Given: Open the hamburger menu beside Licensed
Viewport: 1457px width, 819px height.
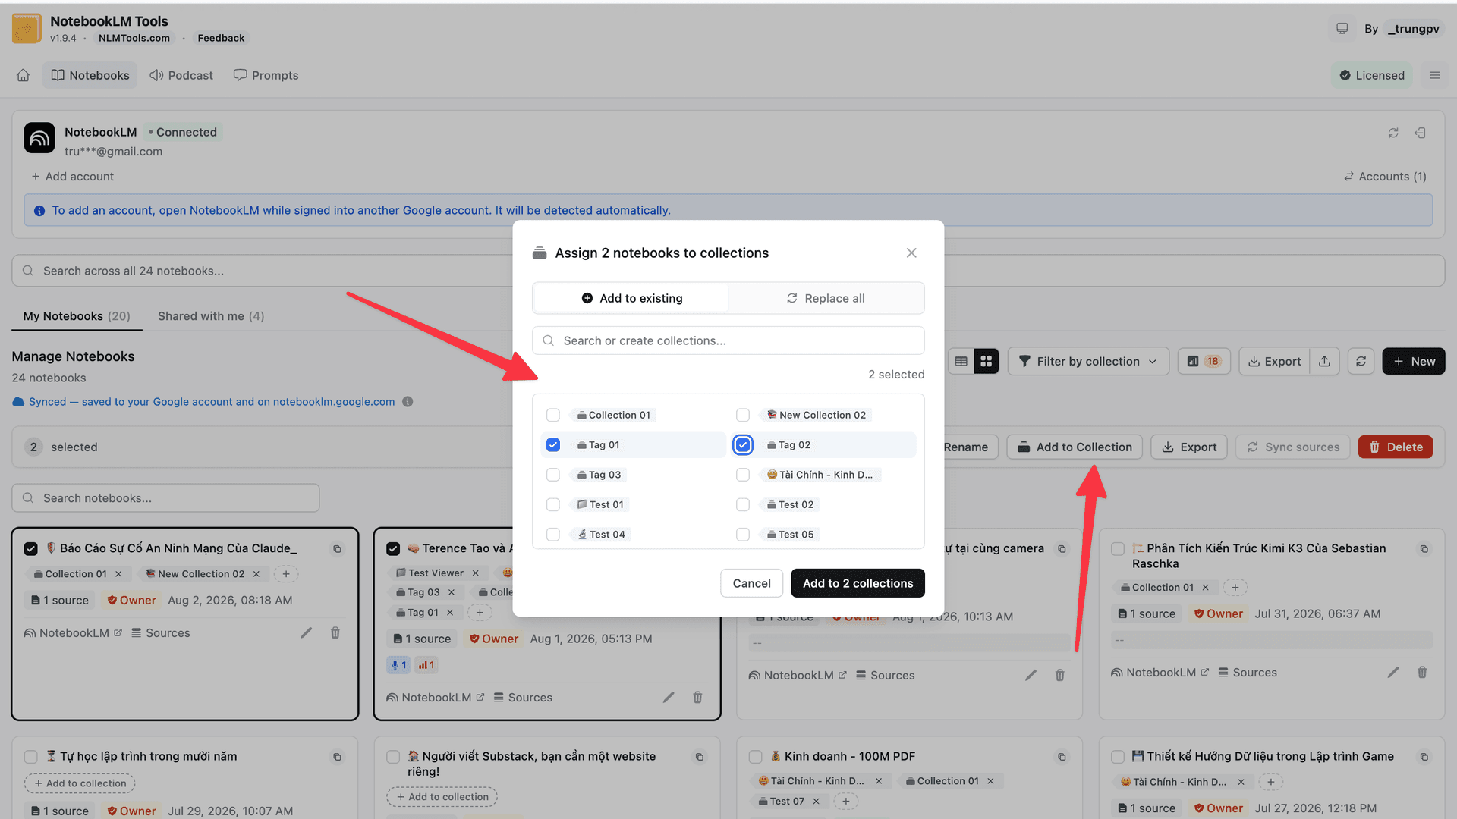Looking at the screenshot, I should pos(1434,75).
